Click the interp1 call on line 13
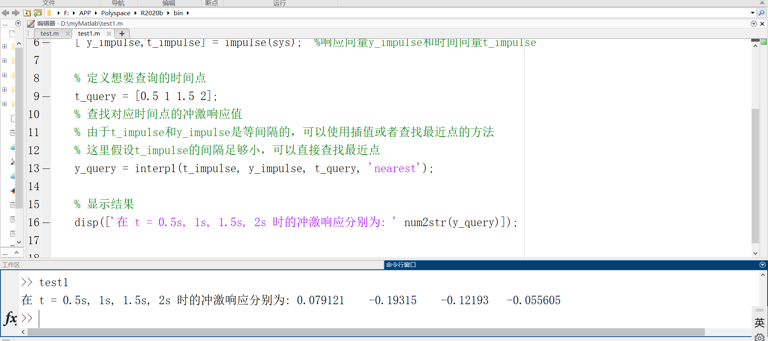768x341 pixels. tap(254, 168)
